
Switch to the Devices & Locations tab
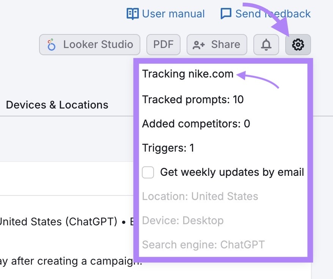click(x=57, y=105)
